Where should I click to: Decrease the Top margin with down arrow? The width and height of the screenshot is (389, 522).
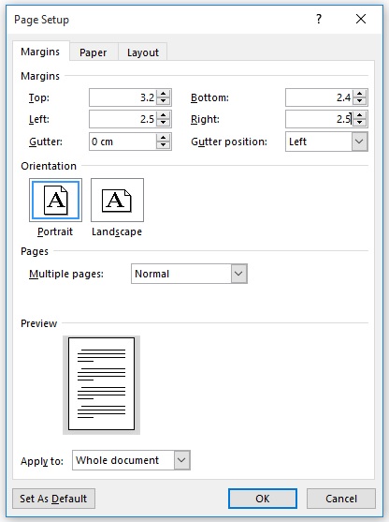(x=163, y=101)
